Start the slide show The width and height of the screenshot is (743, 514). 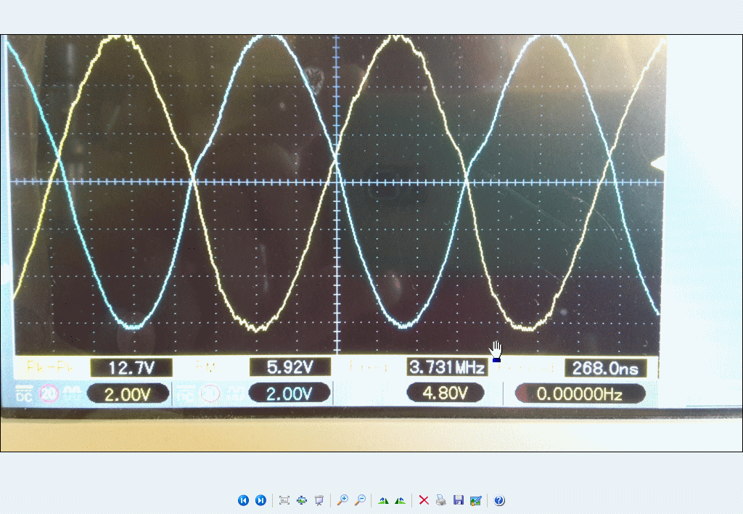(x=319, y=500)
